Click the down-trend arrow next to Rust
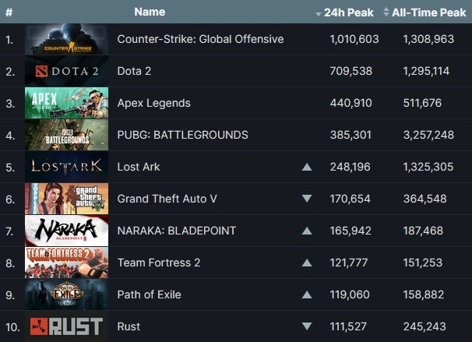Image resolution: width=472 pixels, height=342 pixels. pyautogui.click(x=307, y=326)
